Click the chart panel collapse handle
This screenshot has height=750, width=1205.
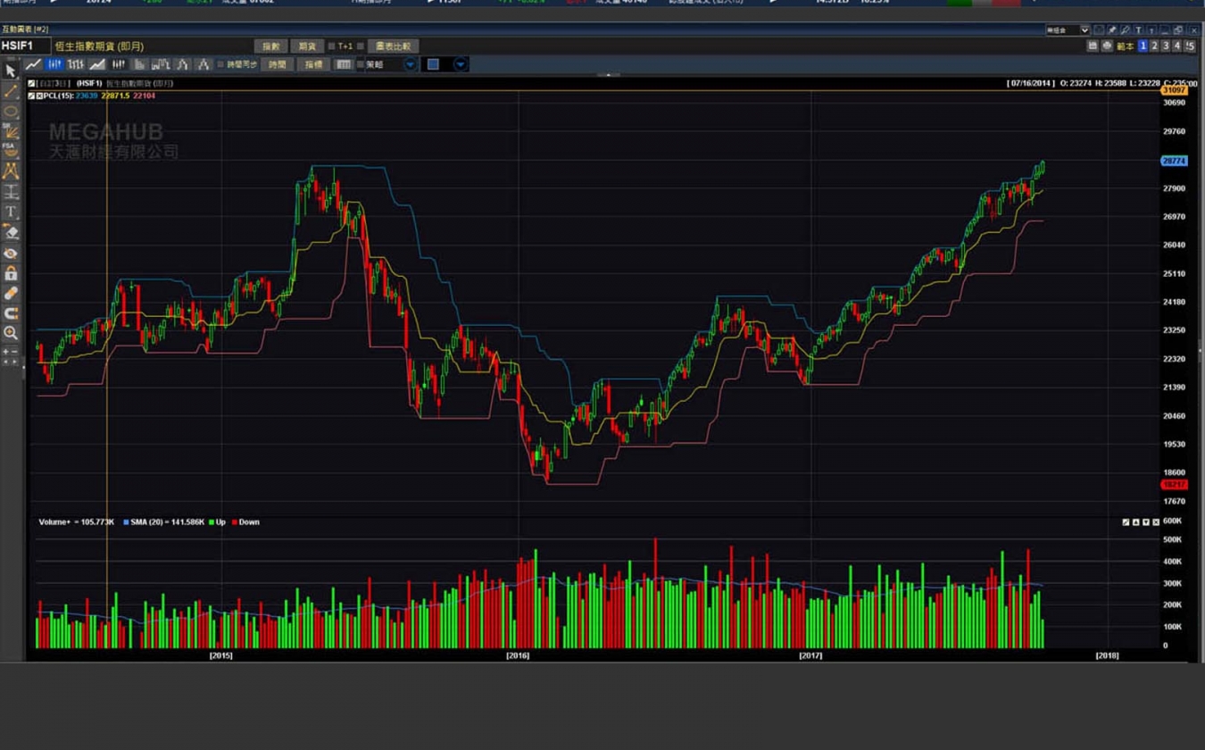click(x=608, y=75)
